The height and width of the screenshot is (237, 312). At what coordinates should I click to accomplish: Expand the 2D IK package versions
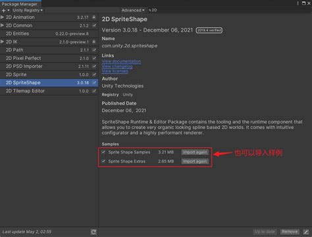click(2, 41)
